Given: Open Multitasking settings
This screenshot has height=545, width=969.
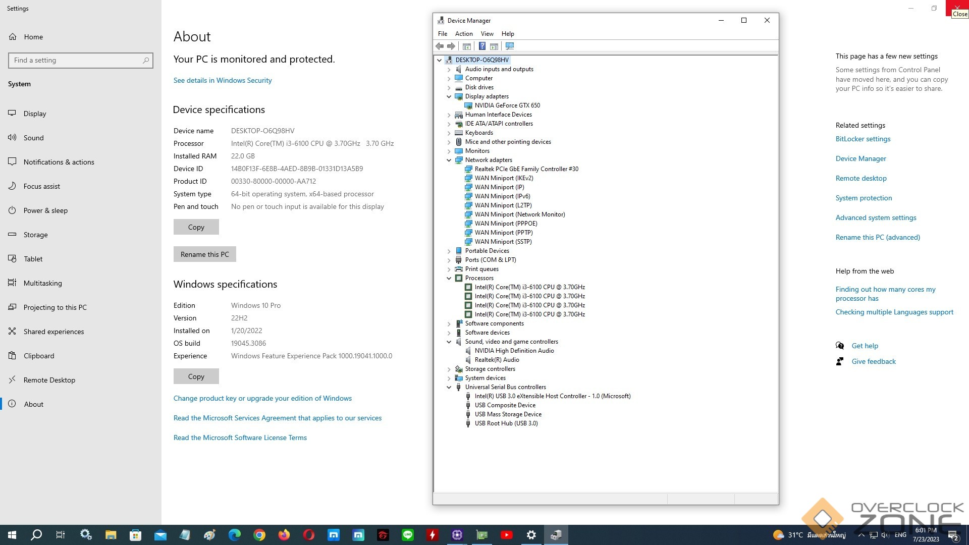Looking at the screenshot, I should pos(42,283).
